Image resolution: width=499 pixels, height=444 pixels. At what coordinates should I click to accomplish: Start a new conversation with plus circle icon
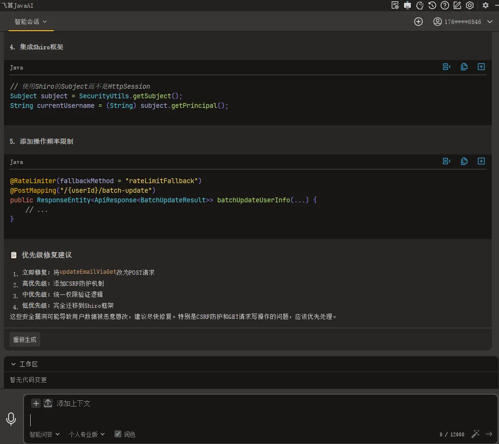418,22
